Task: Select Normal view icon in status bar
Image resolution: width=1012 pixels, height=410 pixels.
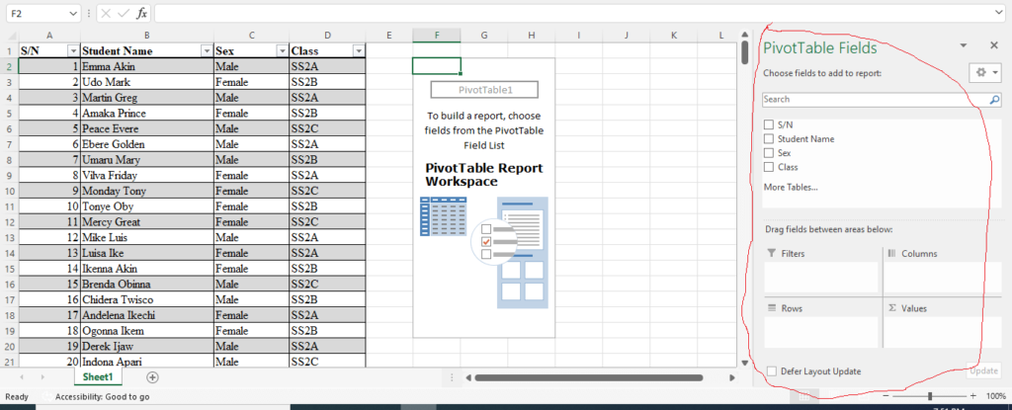Action: click(804, 396)
